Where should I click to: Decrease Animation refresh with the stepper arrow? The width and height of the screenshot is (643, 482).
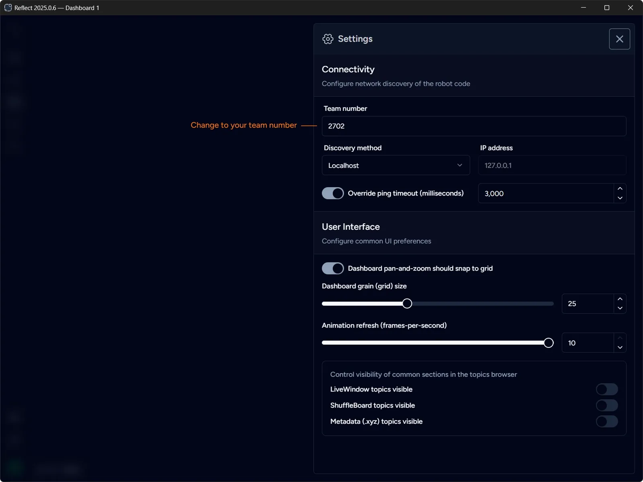(620, 348)
